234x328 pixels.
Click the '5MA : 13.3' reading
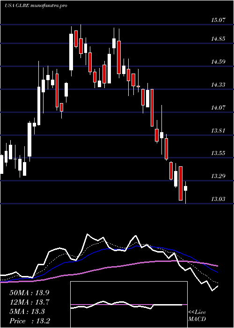click(27, 312)
